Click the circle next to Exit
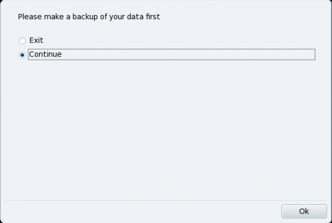The image size is (332, 223). (x=22, y=41)
